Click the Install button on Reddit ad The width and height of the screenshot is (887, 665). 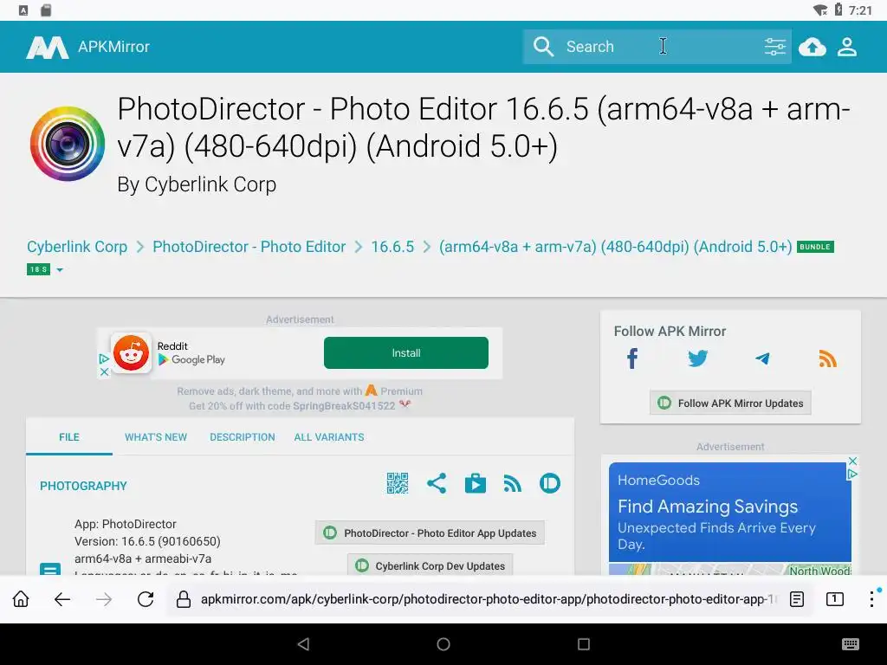click(x=405, y=353)
